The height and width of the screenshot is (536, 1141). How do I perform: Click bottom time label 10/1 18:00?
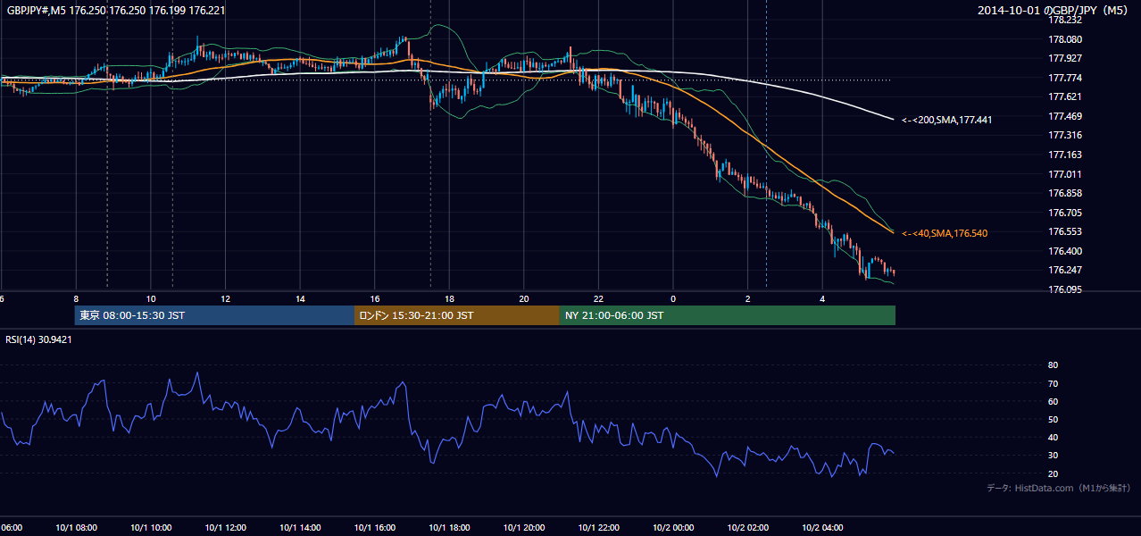tap(449, 528)
